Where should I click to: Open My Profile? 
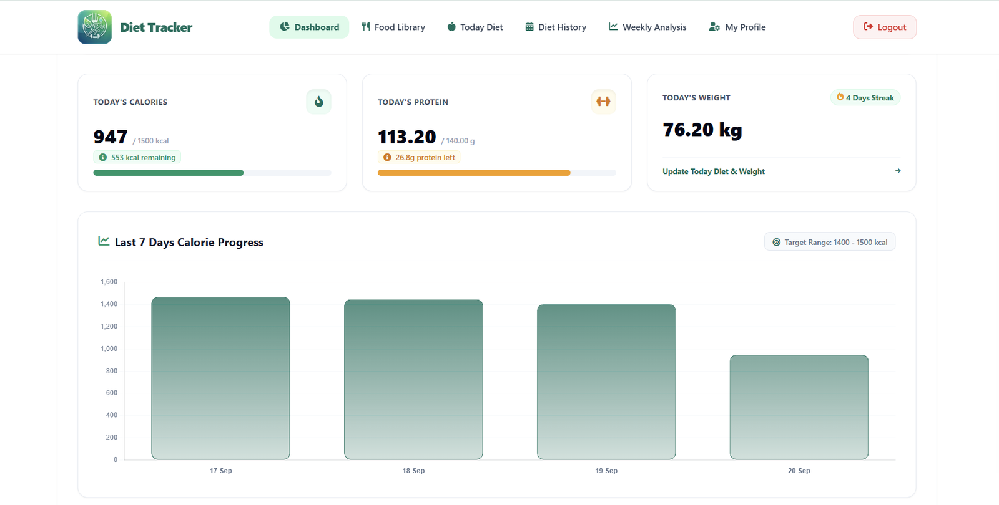coord(737,27)
